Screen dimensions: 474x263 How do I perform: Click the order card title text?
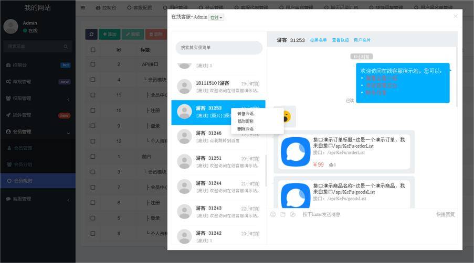[x=359, y=143]
